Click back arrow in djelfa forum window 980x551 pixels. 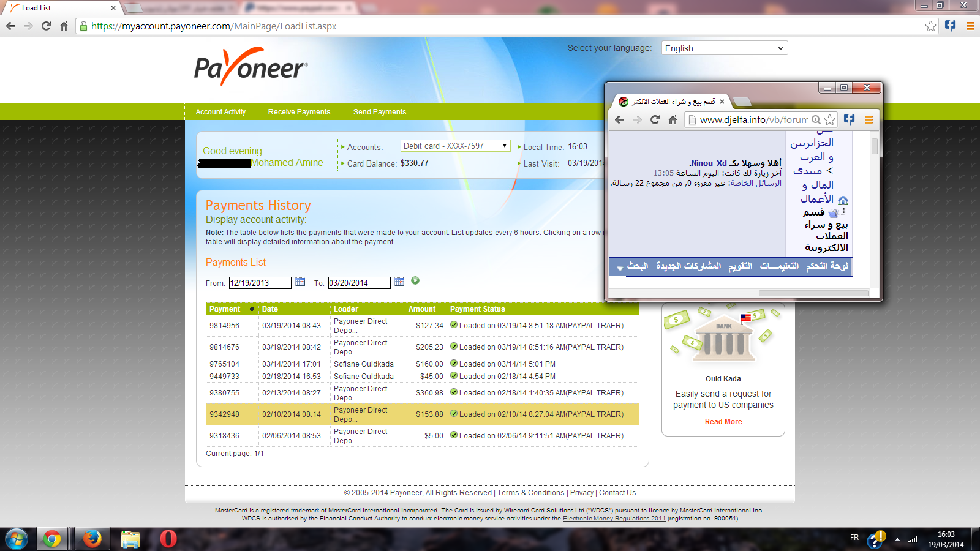point(619,119)
